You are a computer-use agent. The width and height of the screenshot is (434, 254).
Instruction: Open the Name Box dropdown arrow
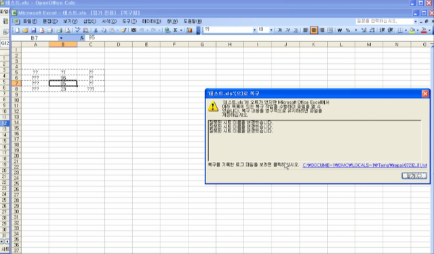point(61,38)
